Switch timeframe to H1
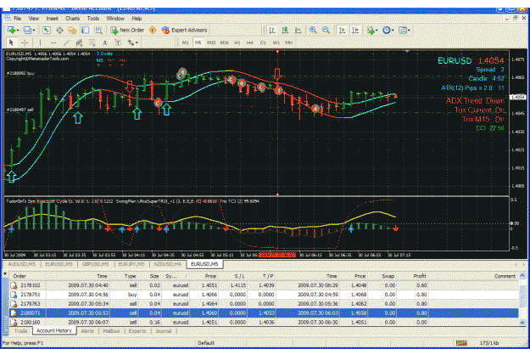The width and height of the screenshot is (530, 349). pos(237,42)
